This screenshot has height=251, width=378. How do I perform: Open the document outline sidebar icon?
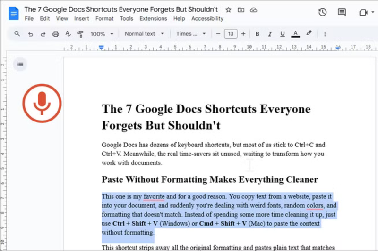pyautogui.click(x=20, y=64)
